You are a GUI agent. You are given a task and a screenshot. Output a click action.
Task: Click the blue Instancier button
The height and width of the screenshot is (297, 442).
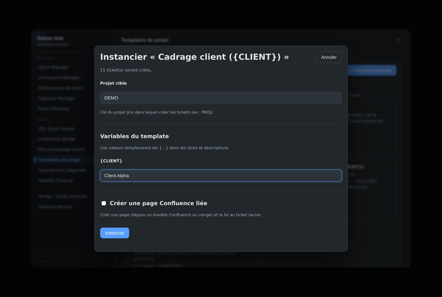tap(115, 233)
